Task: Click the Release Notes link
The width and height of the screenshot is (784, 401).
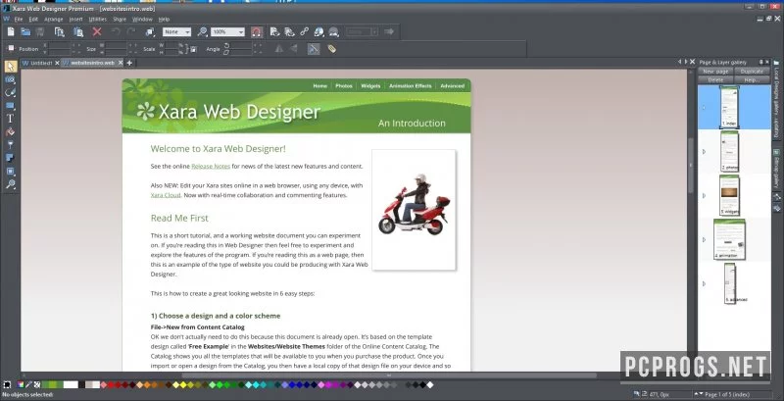Action: tap(211, 166)
